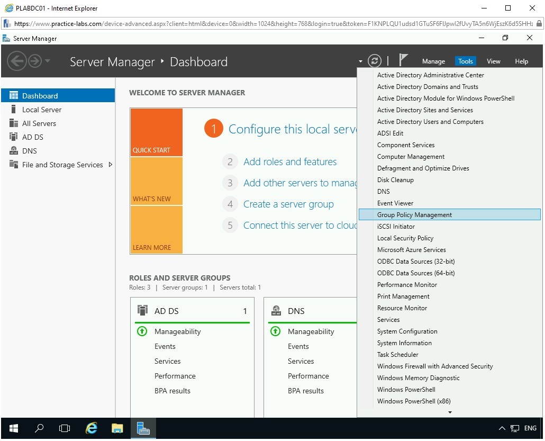545x441 pixels.
Task: Open Windows PowerShell (x86) entry
Action: click(449, 401)
